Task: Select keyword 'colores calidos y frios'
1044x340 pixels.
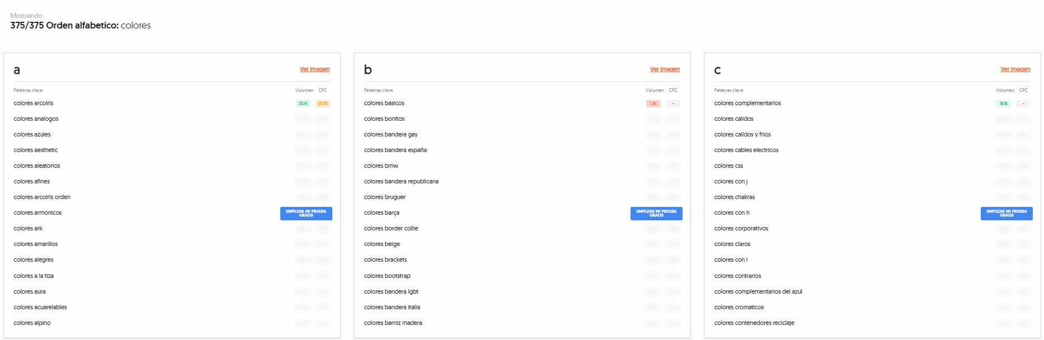Action: [742, 135]
